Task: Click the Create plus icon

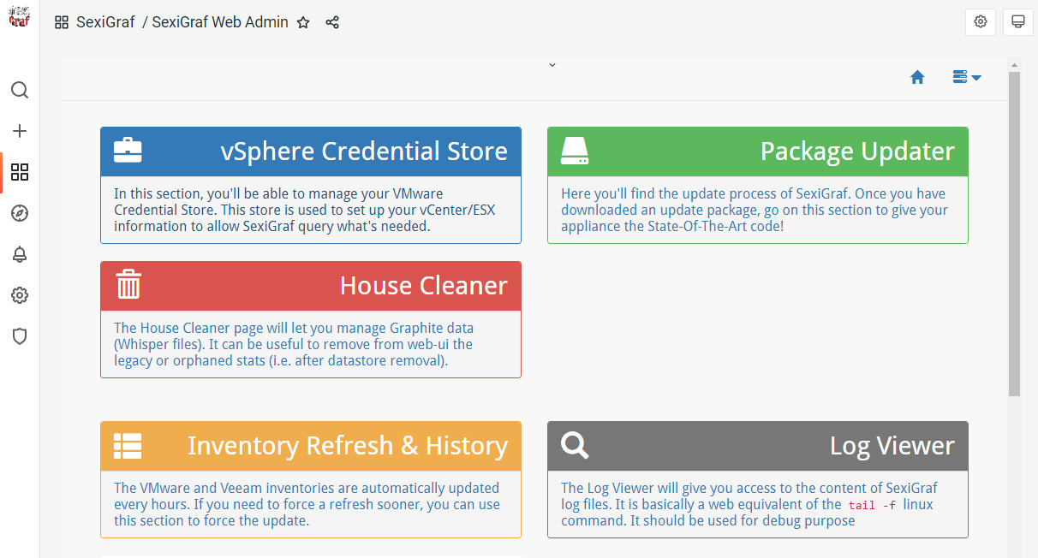Action: coord(20,131)
